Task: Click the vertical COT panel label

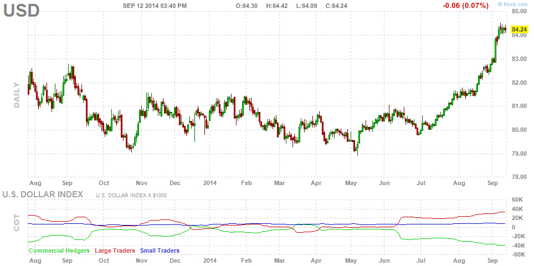Action: 17,223
